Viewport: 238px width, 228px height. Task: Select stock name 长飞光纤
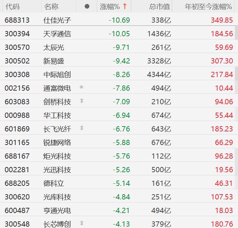tap(57, 129)
